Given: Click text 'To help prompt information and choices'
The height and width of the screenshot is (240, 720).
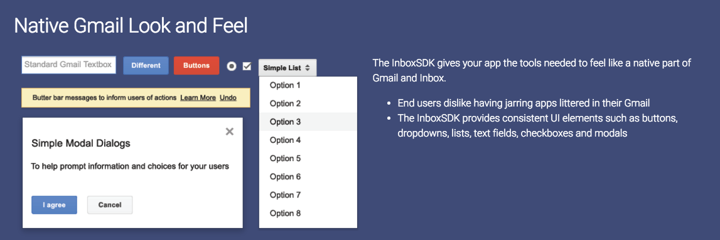Looking at the screenshot, I should (x=130, y=166).
